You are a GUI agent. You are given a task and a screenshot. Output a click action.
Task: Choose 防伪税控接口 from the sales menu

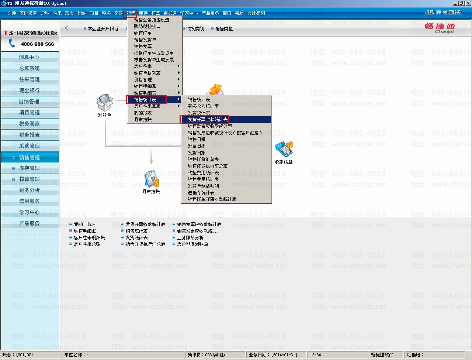click(147, 27)
